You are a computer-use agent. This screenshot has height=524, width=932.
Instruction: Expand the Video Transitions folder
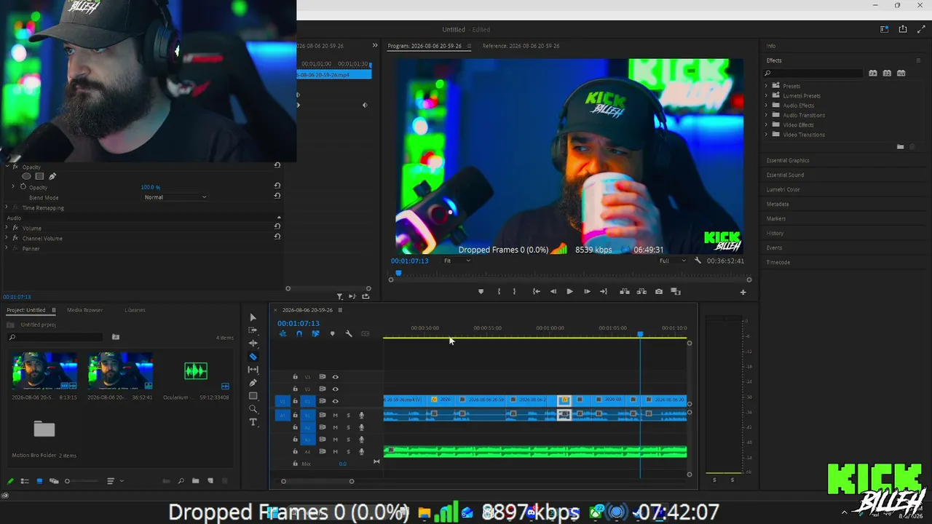pyautogui.click(x=766, y=135)
